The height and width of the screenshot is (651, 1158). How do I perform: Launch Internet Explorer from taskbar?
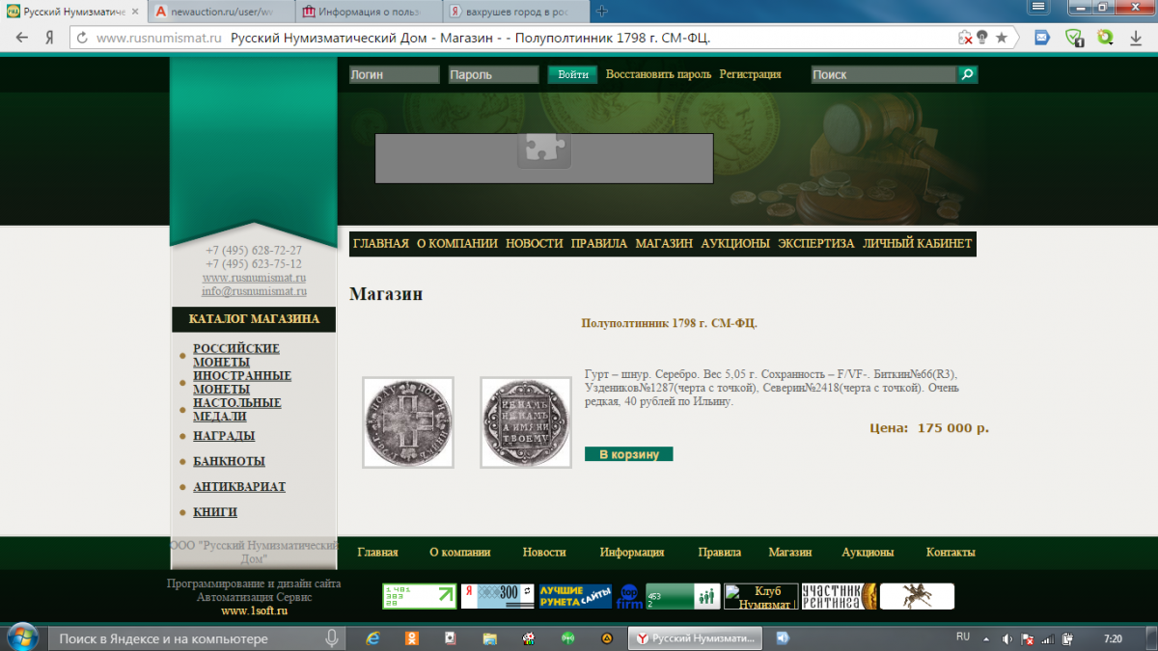[x=372, y=638]
